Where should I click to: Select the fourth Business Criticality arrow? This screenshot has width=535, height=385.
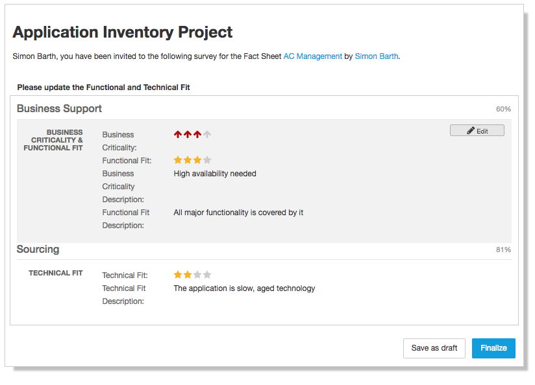206,134
